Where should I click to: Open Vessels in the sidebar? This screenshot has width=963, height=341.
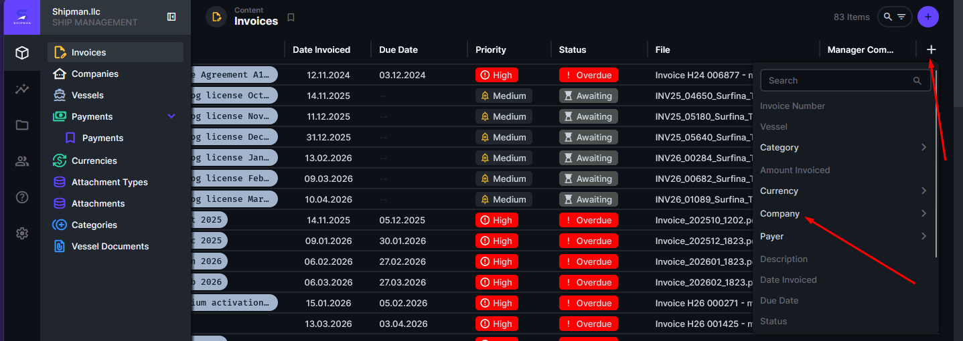(x=88, y=95)
